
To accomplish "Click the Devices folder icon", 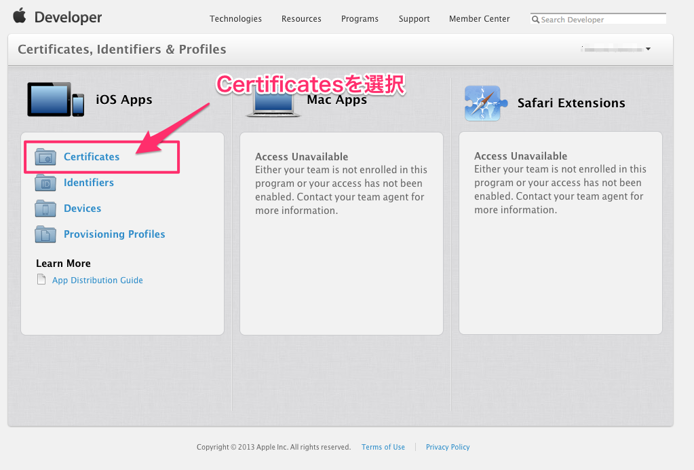I will coord(45,208).
